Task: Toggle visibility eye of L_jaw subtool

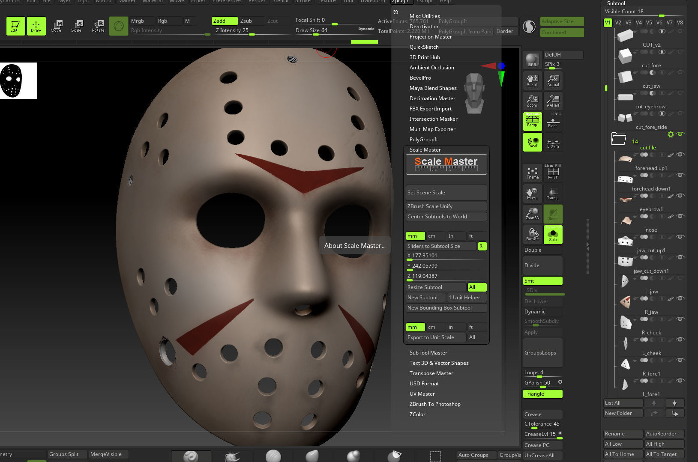Action: click(680, 278)
